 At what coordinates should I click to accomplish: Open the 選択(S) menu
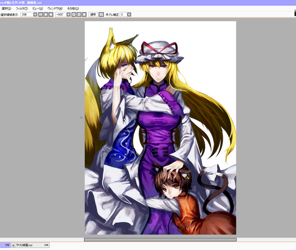(6, 9)
